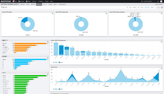Open gear settings in orange bar widget
Screen dimensions: 164x94
(48, 42)
